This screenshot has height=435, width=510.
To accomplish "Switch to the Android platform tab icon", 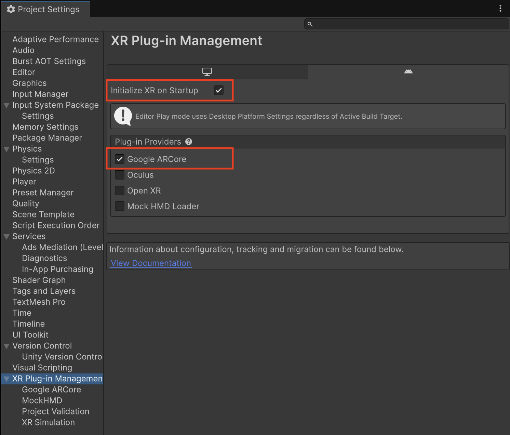I will pos(408,71).
